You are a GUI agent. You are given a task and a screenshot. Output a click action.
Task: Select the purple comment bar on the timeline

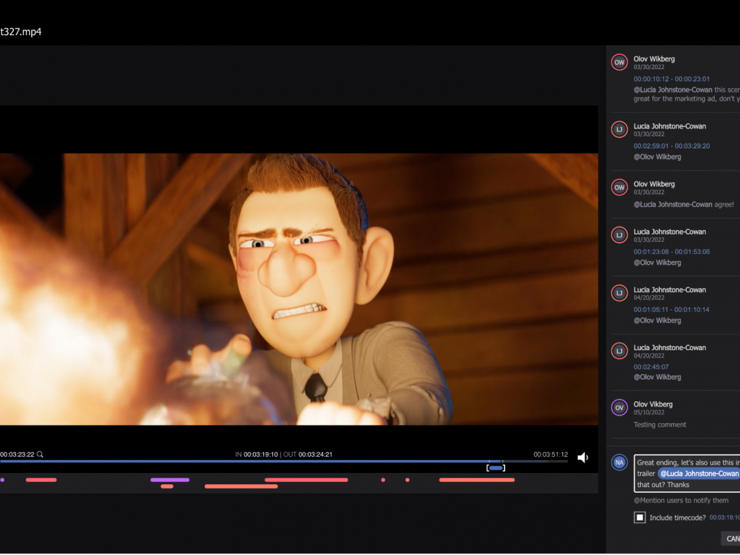(170, 480)
